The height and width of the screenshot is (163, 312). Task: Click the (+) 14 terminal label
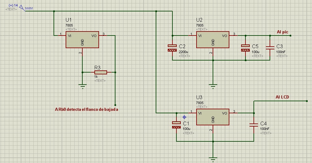click(x=13, y=5)
